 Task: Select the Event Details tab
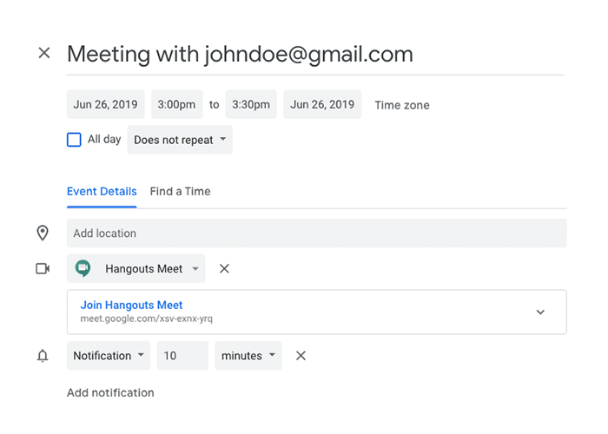coord(102,192)
